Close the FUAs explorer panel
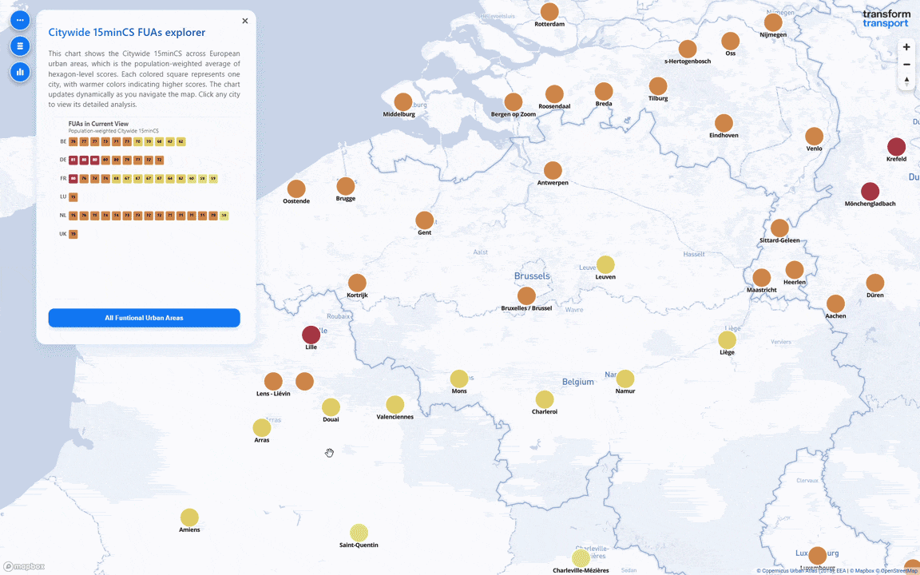 point(244,21)
